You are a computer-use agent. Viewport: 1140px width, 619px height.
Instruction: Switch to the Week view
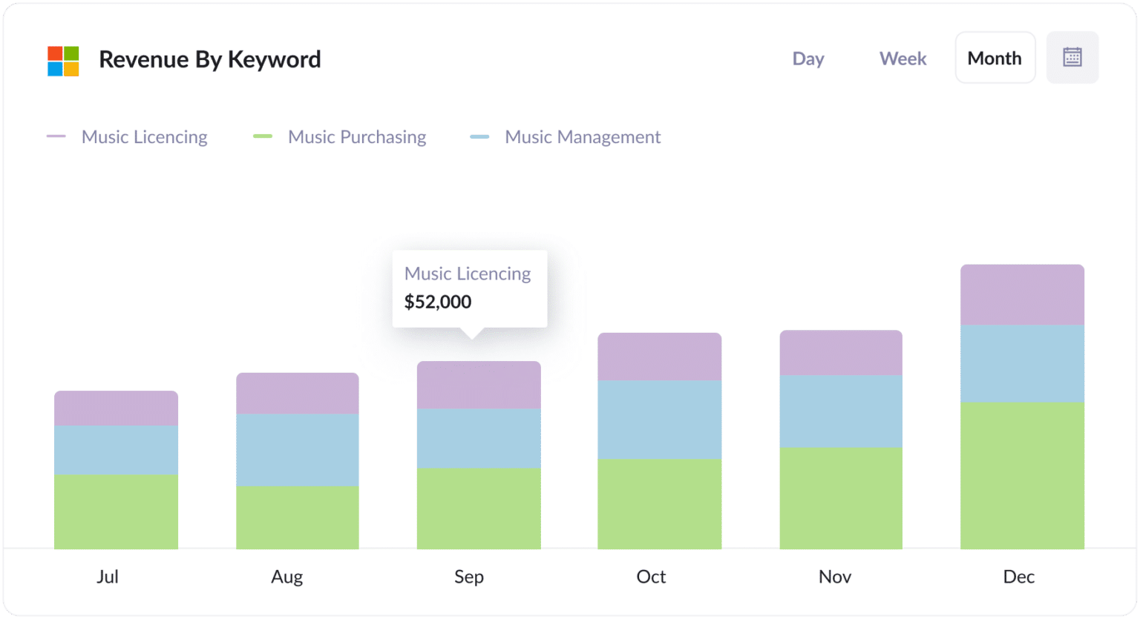click(x=902, y=59)
